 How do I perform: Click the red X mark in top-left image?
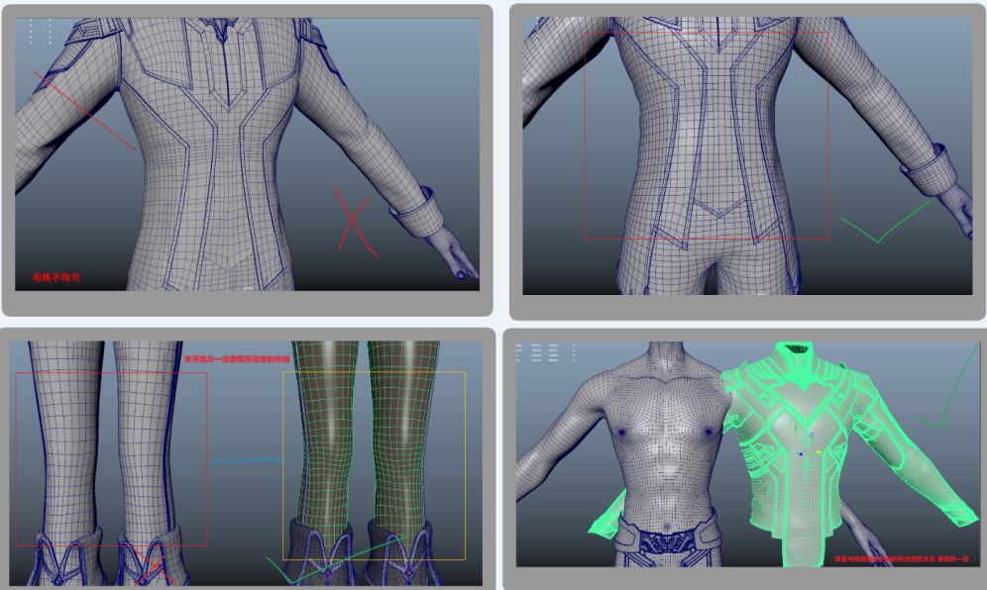(x=354, y=222)
